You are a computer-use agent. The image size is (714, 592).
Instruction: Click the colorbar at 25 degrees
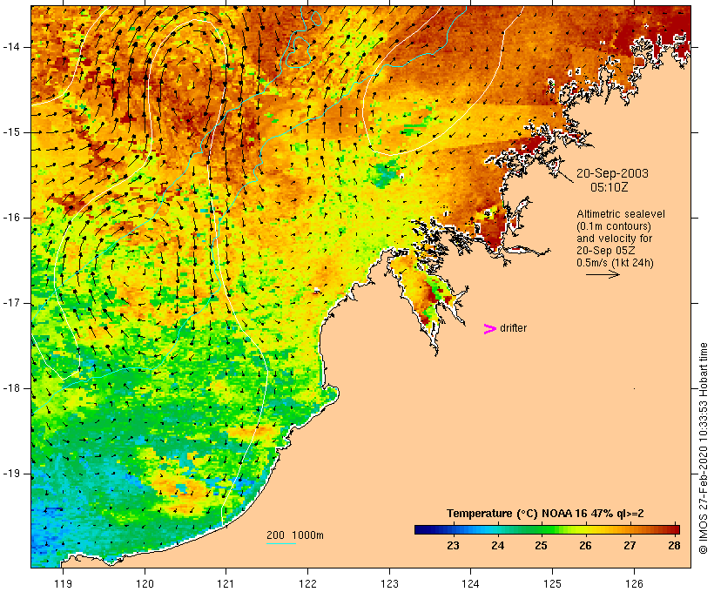(541, 529)
